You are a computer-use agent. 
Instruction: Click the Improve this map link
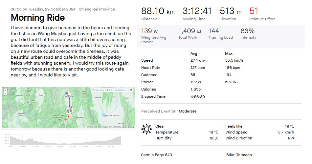tap(128, 127)
